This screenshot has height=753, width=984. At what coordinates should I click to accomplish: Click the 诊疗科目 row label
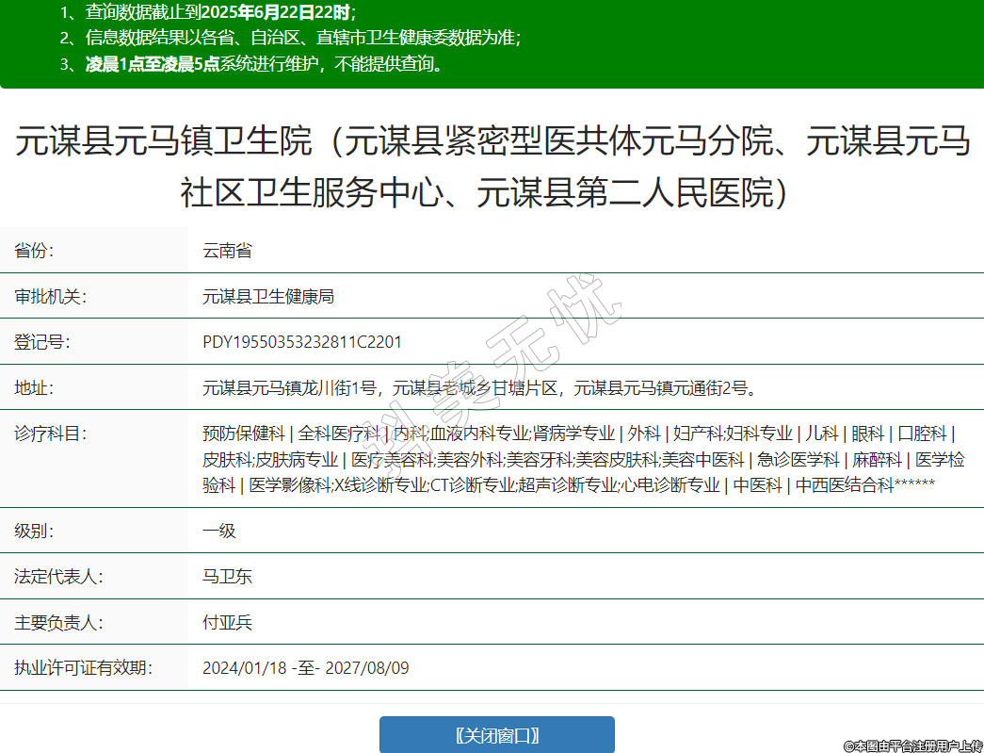coord(50,434)
